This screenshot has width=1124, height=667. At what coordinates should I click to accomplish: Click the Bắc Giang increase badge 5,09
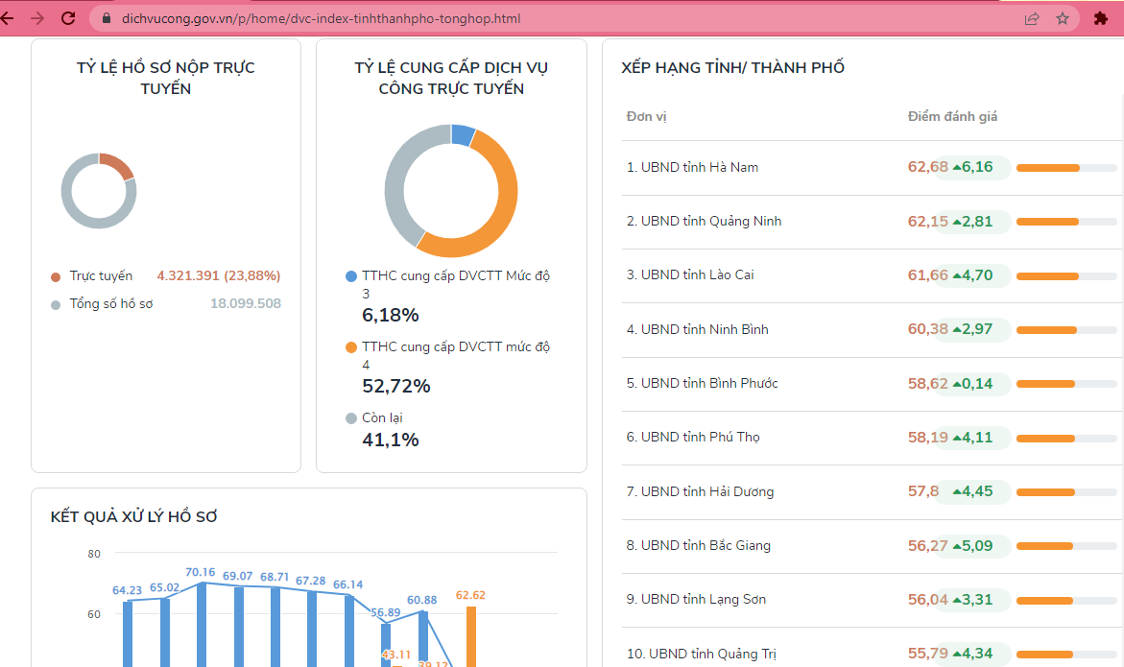pyautogui.click(x=972, y=545)
